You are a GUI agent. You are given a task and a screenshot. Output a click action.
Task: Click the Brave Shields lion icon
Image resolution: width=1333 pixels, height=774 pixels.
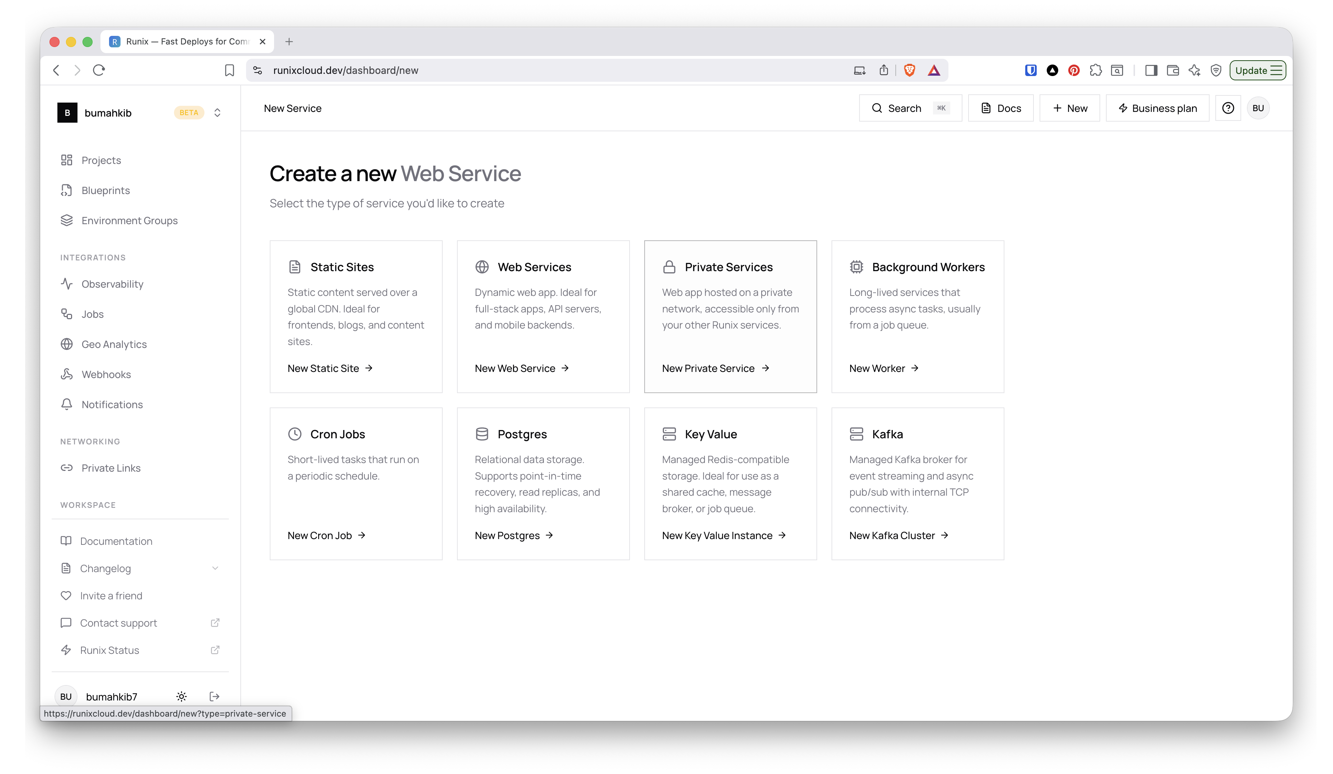click(x=909, y=70)
